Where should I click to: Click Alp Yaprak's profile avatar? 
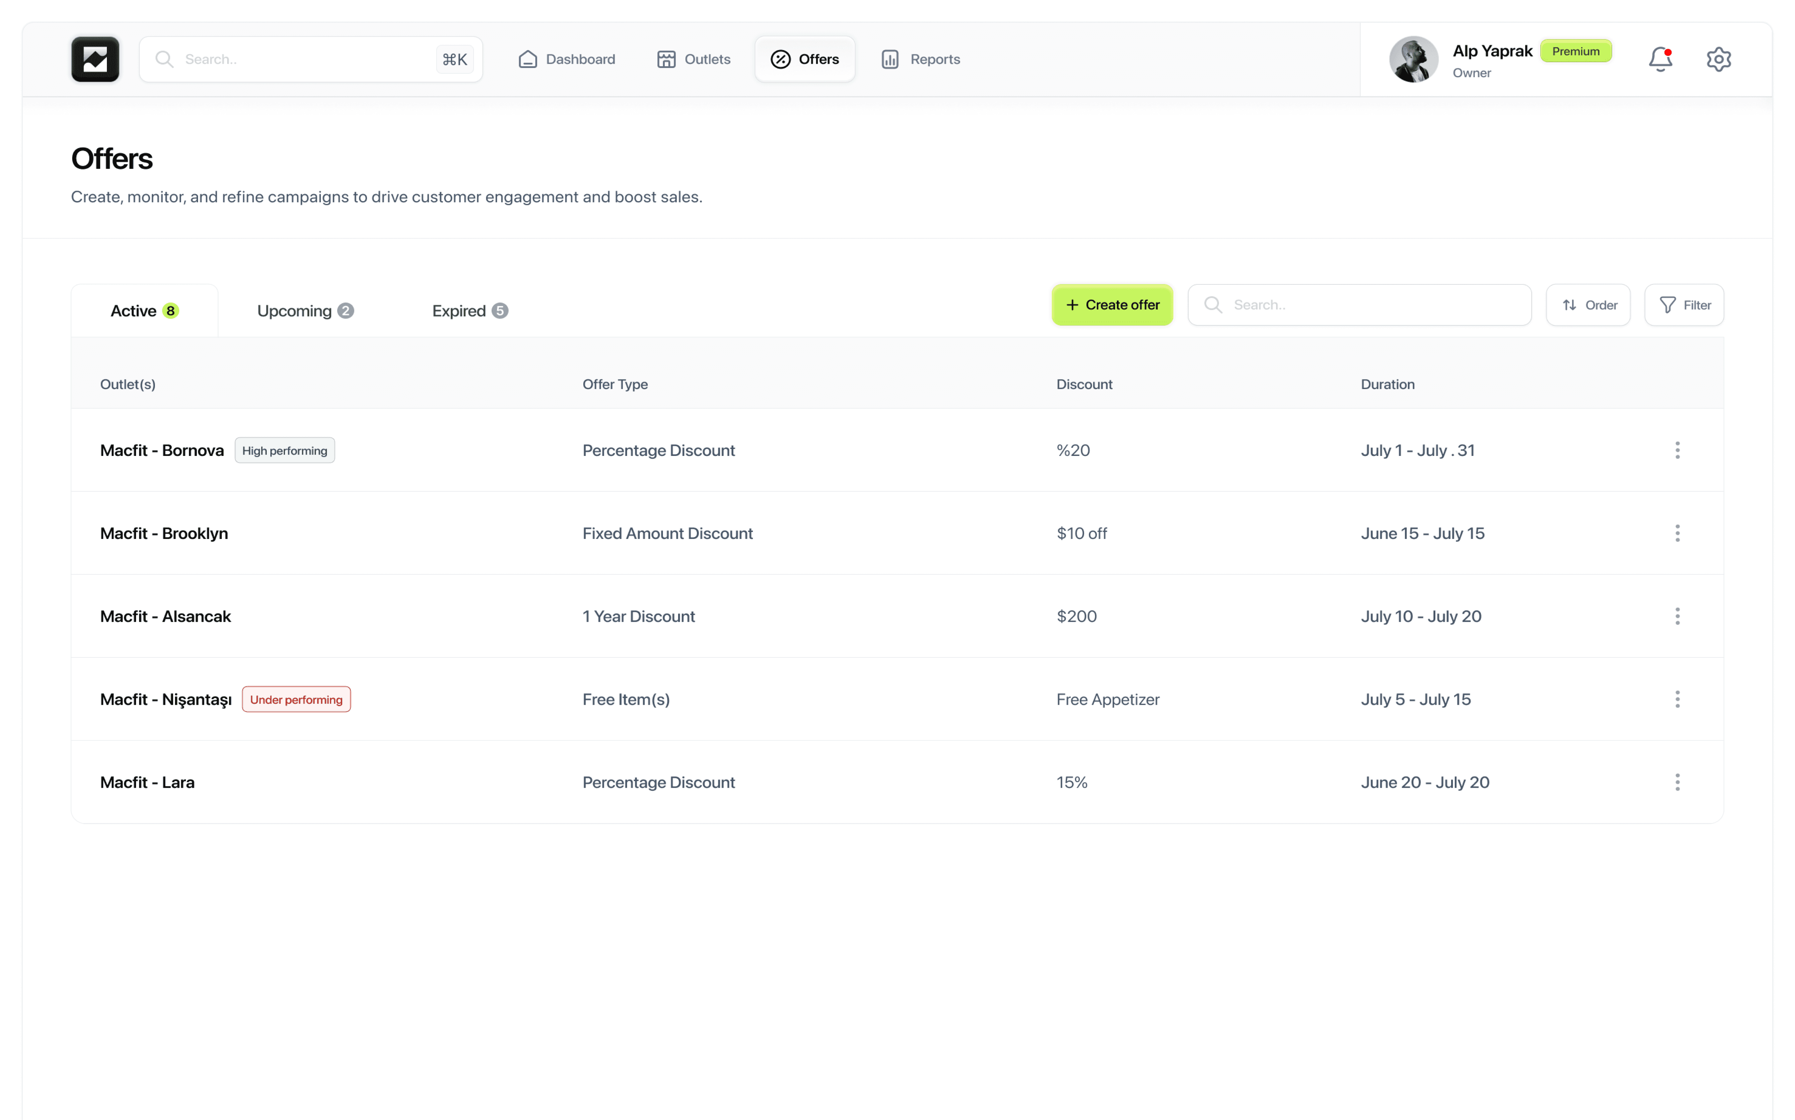tap(1413, 59)
